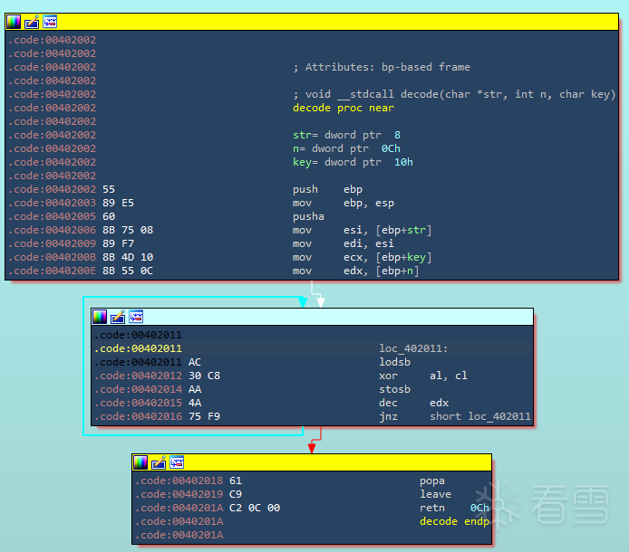Image resolution: width=629 pixels, height=552 pixels.
Task: Click the 'leave' instruction
Action: [x=435, y=494]
